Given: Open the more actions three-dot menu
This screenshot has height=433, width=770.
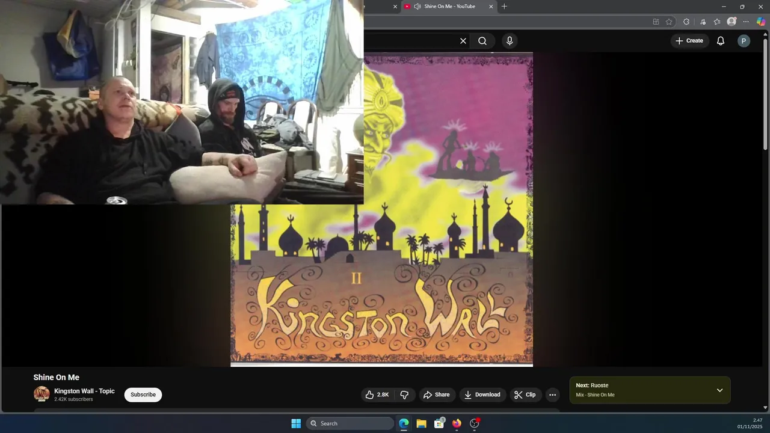Looking at the screenshot, I should tap(552, 395).
